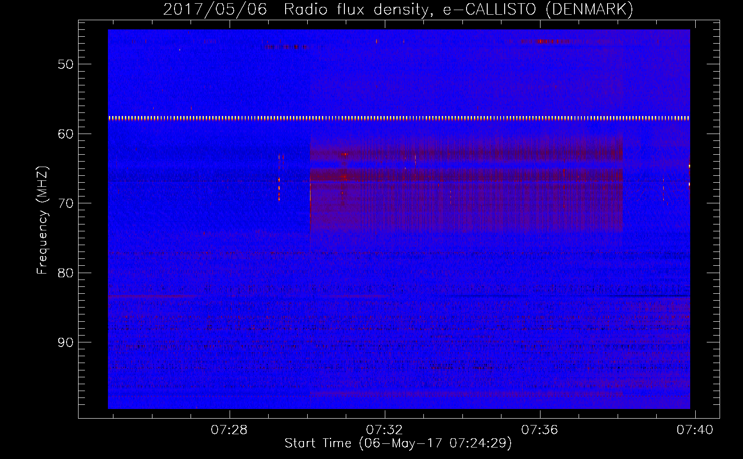The width and height of the screenshot is (743, 459).
Task: Click the 80 MHz frequency tick label
Action: point(66,273)
